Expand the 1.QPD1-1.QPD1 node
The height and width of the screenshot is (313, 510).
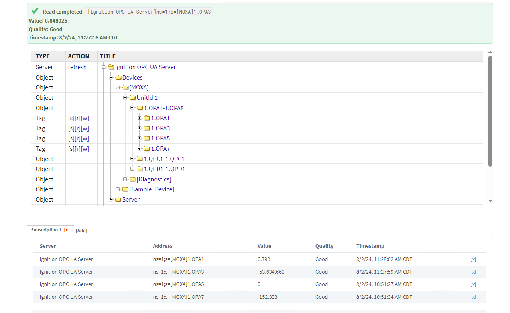click(132, 169)
